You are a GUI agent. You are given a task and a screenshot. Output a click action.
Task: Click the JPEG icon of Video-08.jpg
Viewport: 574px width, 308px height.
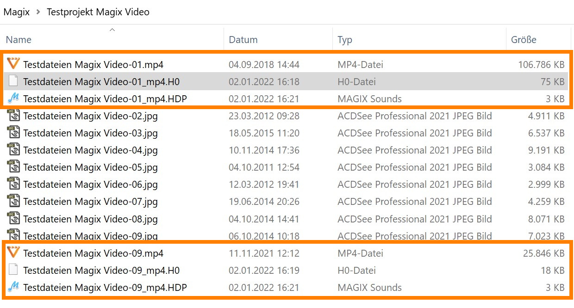(13, 218)
